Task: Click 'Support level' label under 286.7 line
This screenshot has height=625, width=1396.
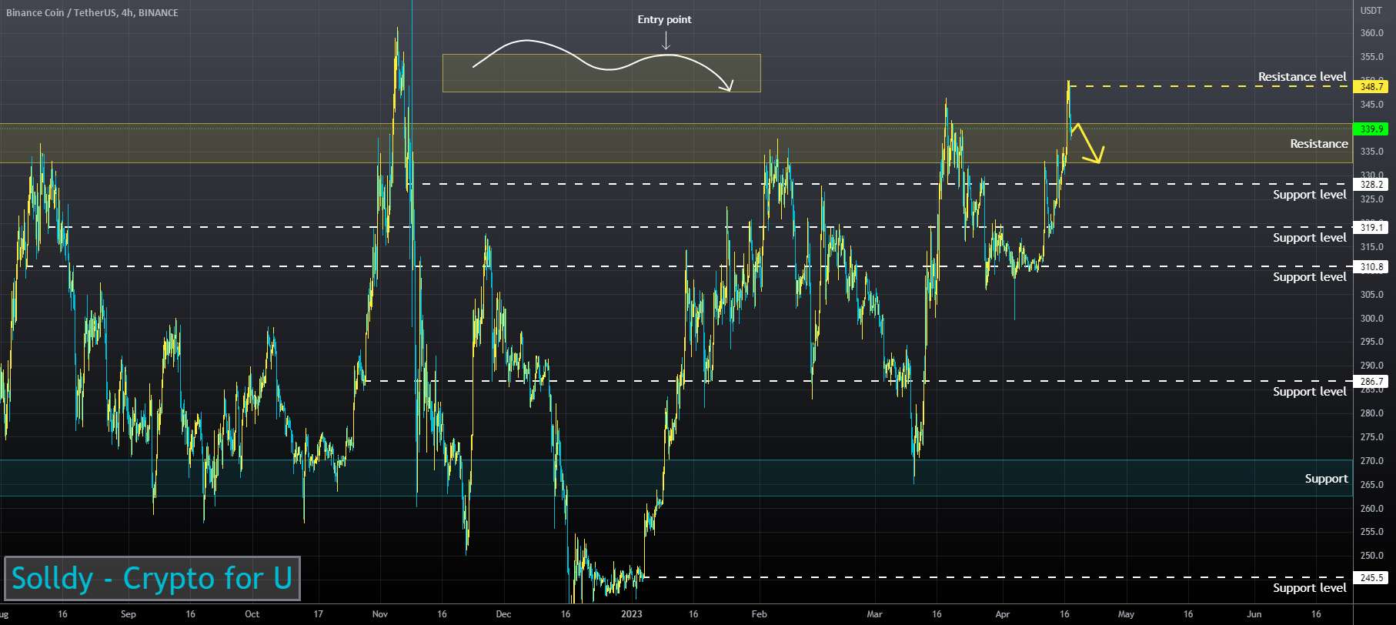Action: (x=1309, y=392)
